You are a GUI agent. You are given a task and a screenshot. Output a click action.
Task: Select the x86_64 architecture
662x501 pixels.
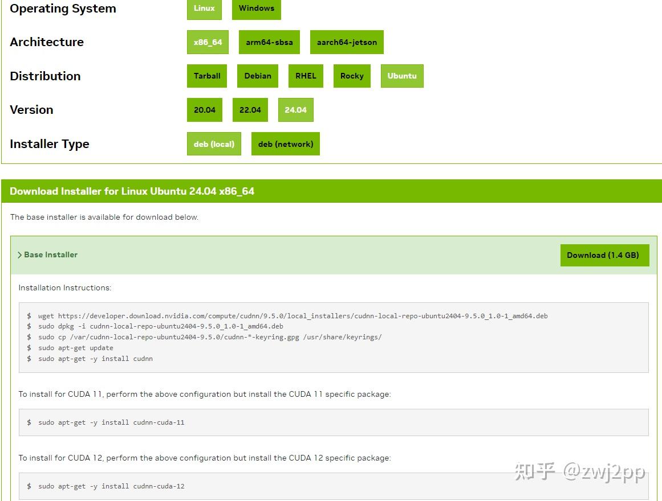click(x=207, y=42)
